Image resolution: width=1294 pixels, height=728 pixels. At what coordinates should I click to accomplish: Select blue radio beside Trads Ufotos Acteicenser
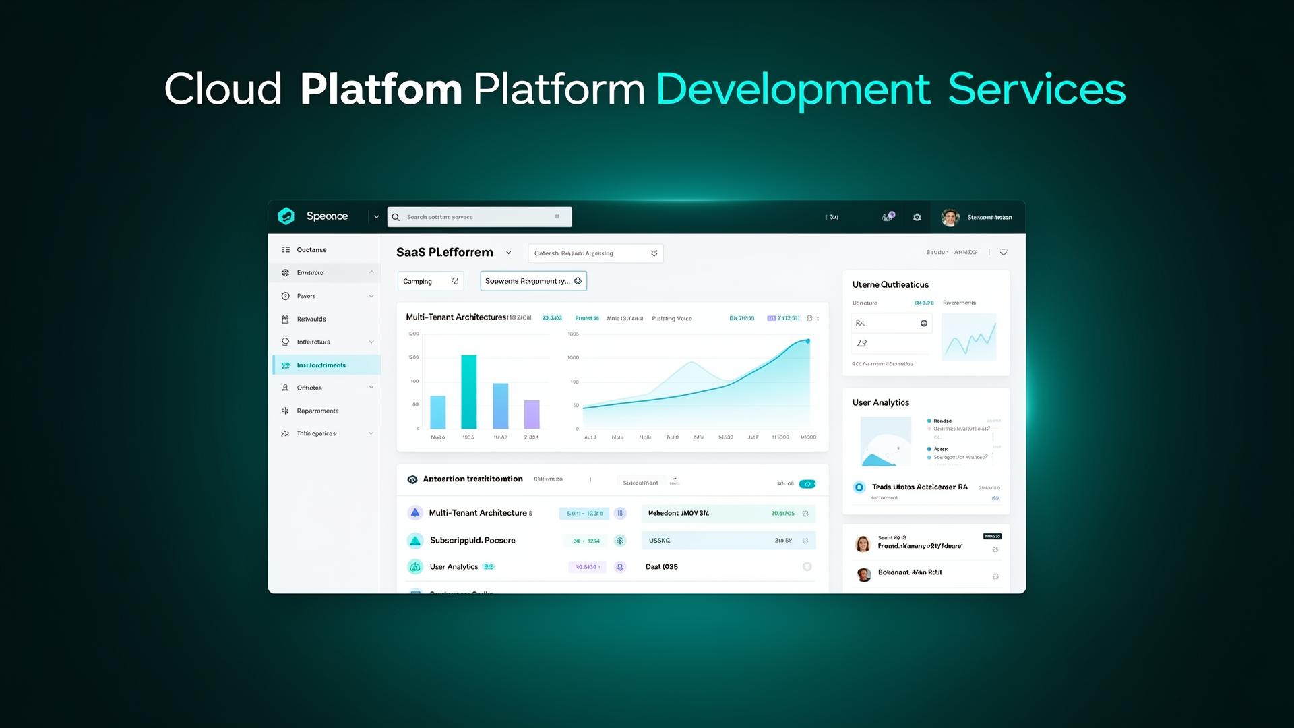(x=859, y=487)
